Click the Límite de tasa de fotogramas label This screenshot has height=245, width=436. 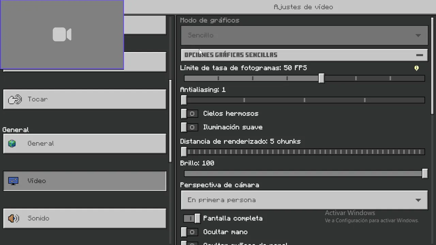(x=244, y=68)
